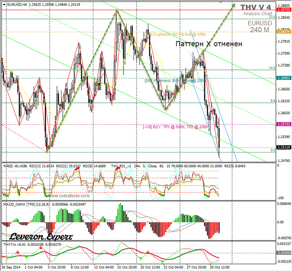Click the -100 scale value in the RSI panel
The width and height of the screenshot is (292, 271).
280,198
